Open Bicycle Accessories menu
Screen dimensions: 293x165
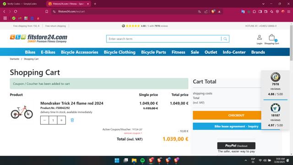(79, 52)
